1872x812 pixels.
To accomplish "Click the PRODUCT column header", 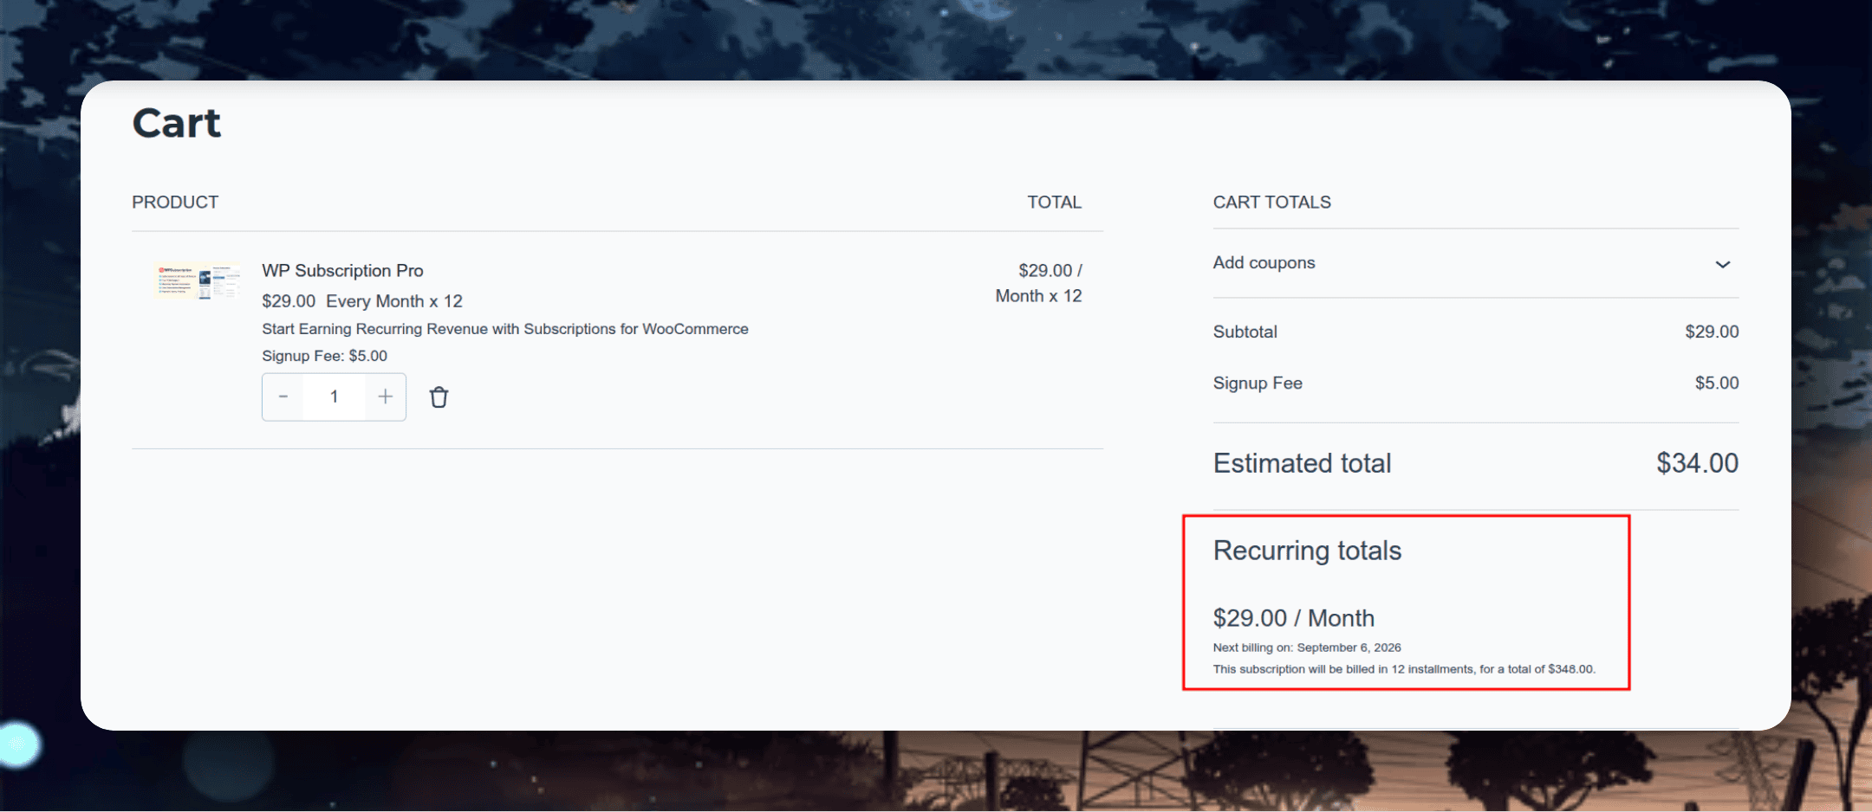I will click(x=175, y=202).
